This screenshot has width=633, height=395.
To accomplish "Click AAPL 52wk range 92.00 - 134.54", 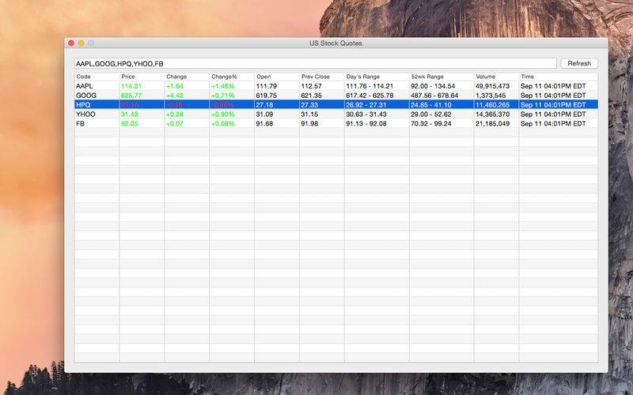I will tap(433, 86).
